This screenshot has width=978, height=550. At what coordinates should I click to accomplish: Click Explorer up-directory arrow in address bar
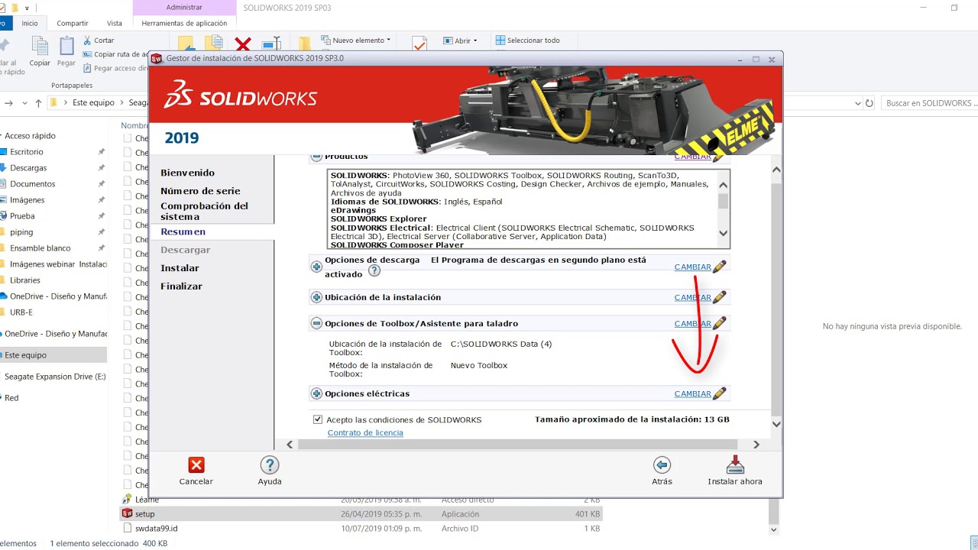(x=39, y=103)
